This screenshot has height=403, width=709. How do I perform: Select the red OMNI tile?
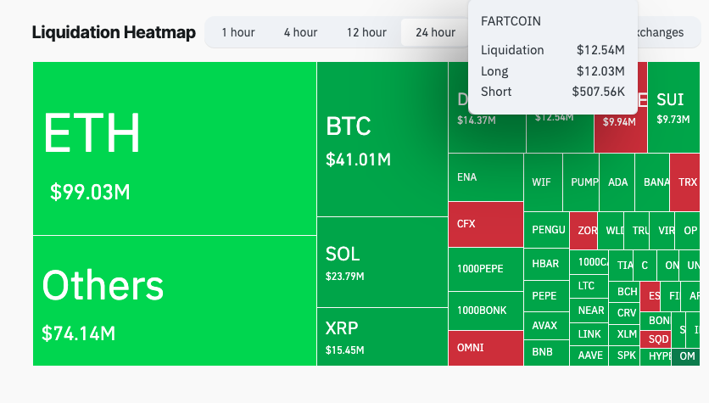[x=485, y=348]
